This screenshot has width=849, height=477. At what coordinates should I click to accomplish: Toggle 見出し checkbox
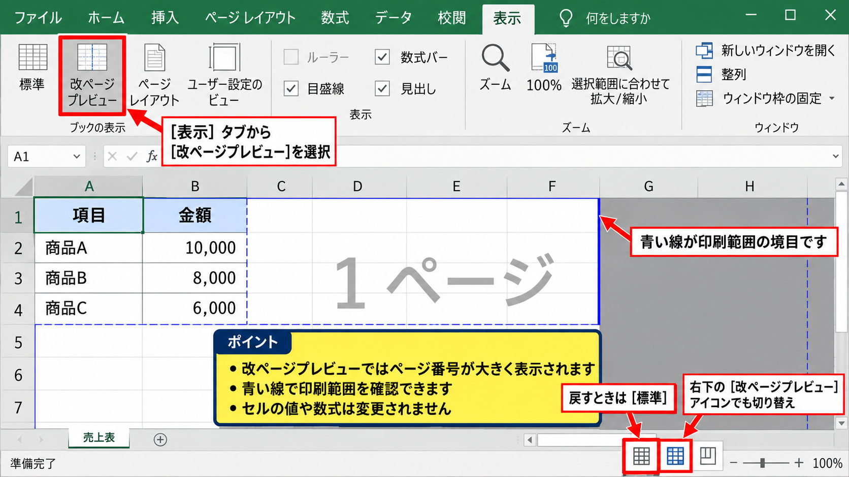[382, 89]
